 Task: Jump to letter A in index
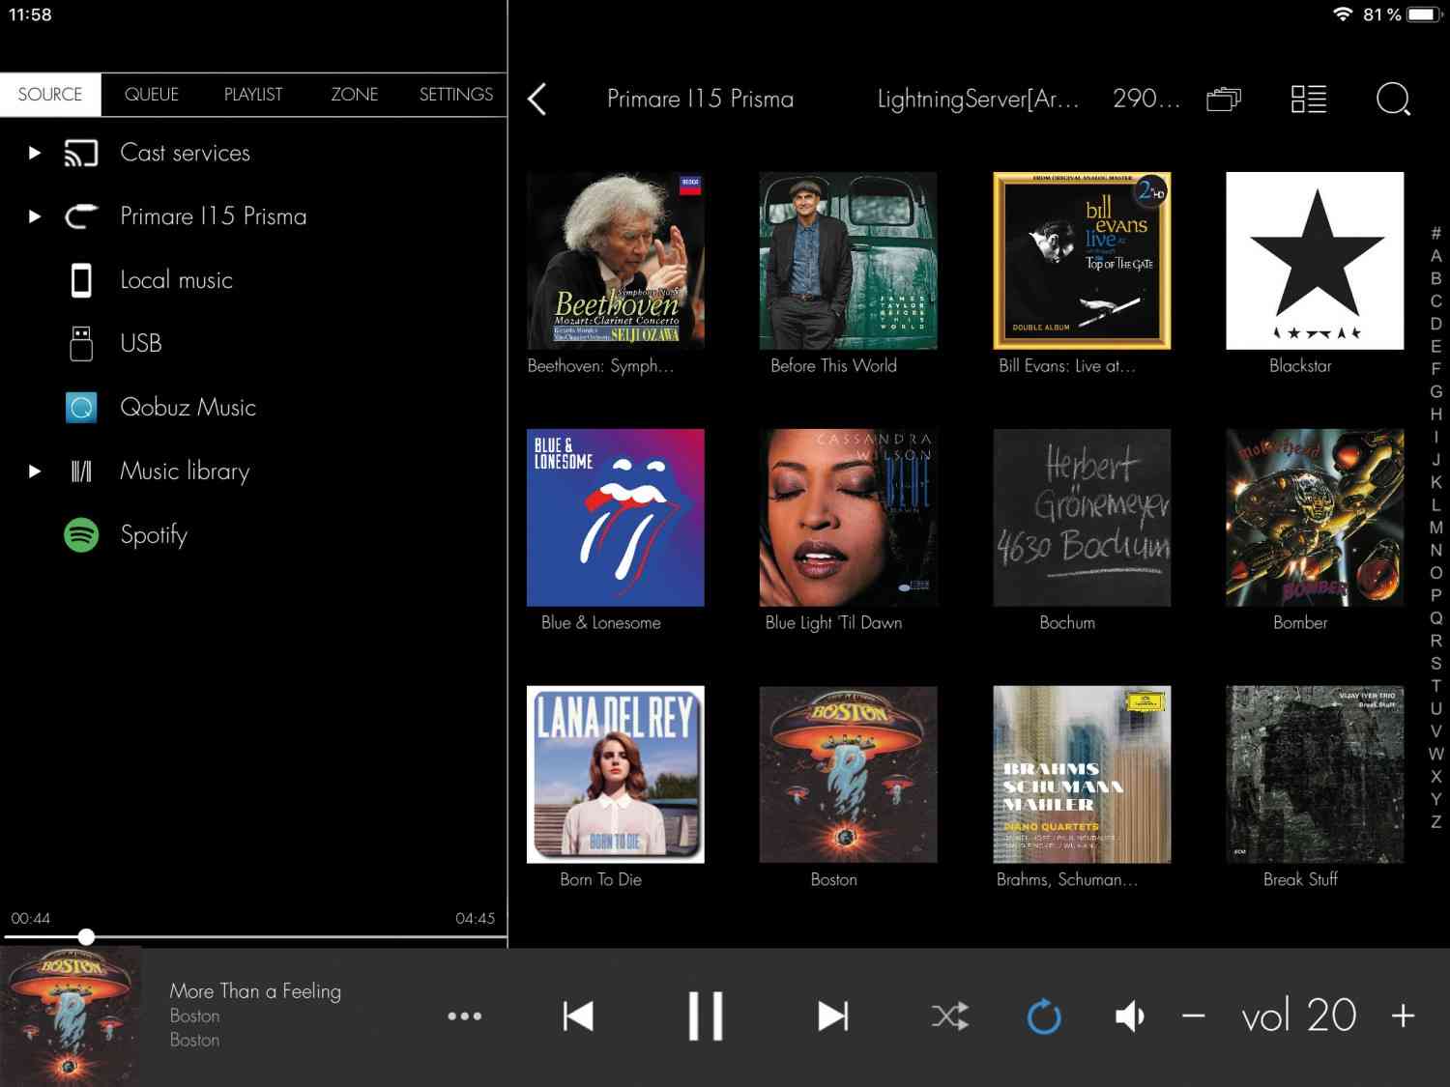pyautogui.click(x=1436, y=256)
